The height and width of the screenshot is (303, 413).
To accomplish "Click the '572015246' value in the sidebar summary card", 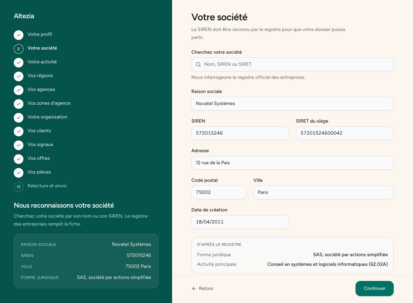I will [139, 255].
